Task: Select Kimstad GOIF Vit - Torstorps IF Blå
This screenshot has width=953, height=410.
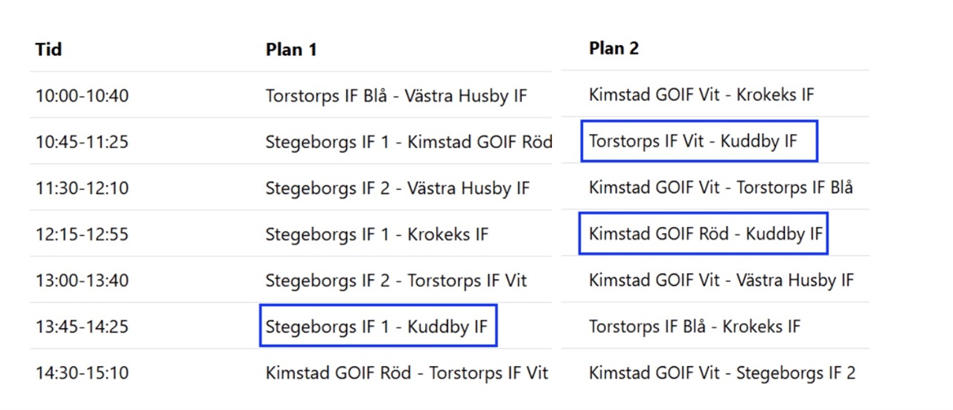Action: click(721, 187)
